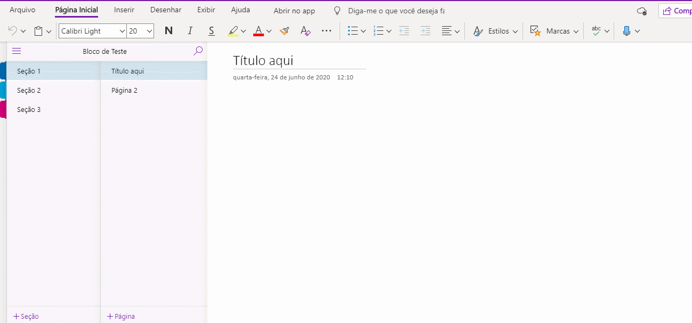This screenshot has height=323, width=692.
Task: Click the Increase Indent icon
Action: coord(425,31)
